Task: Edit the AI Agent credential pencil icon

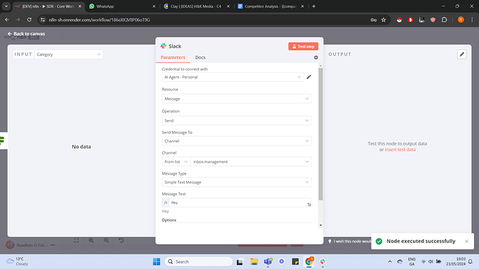Action: [x=309, y=77]
